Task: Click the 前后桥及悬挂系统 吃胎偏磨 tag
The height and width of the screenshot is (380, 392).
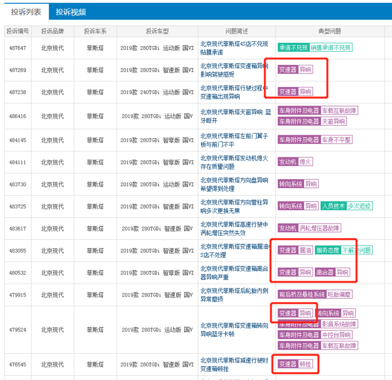Action: click(x=315, y=294)
